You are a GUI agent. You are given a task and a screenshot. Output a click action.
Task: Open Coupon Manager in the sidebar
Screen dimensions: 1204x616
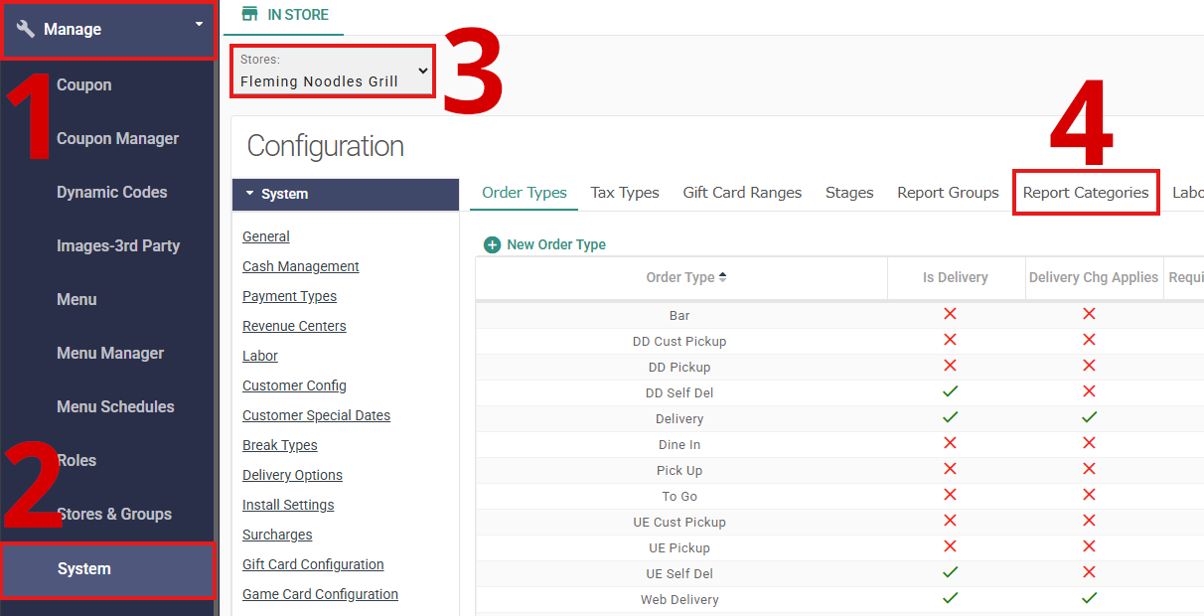(x=118, y=139)
